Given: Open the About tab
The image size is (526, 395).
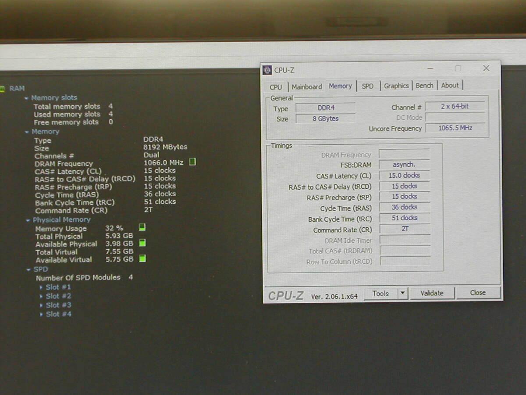Looking at the screenshot, I should (450, 85).
